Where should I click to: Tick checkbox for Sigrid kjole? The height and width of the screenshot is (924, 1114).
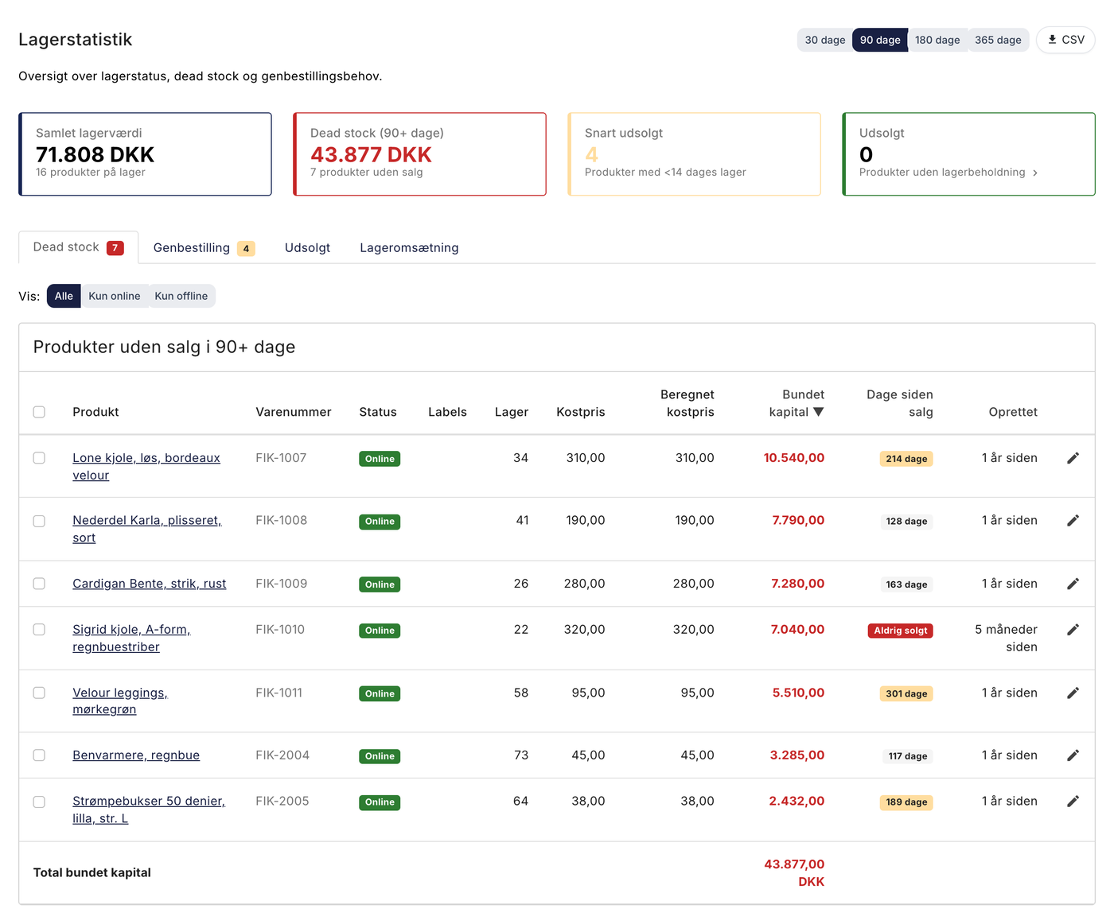tap(39, 630)
